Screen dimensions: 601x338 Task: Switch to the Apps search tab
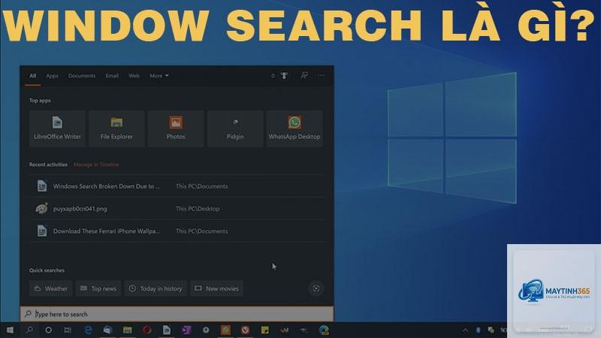pos(52,76)
